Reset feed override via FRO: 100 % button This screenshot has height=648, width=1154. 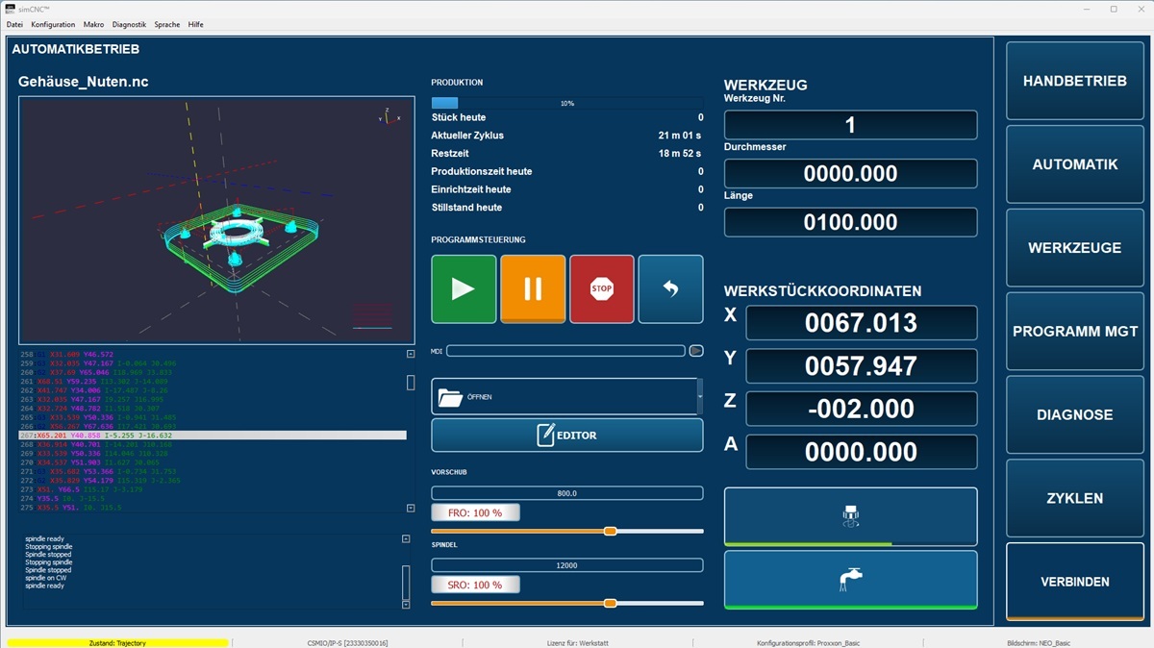(x=475, y=512)
